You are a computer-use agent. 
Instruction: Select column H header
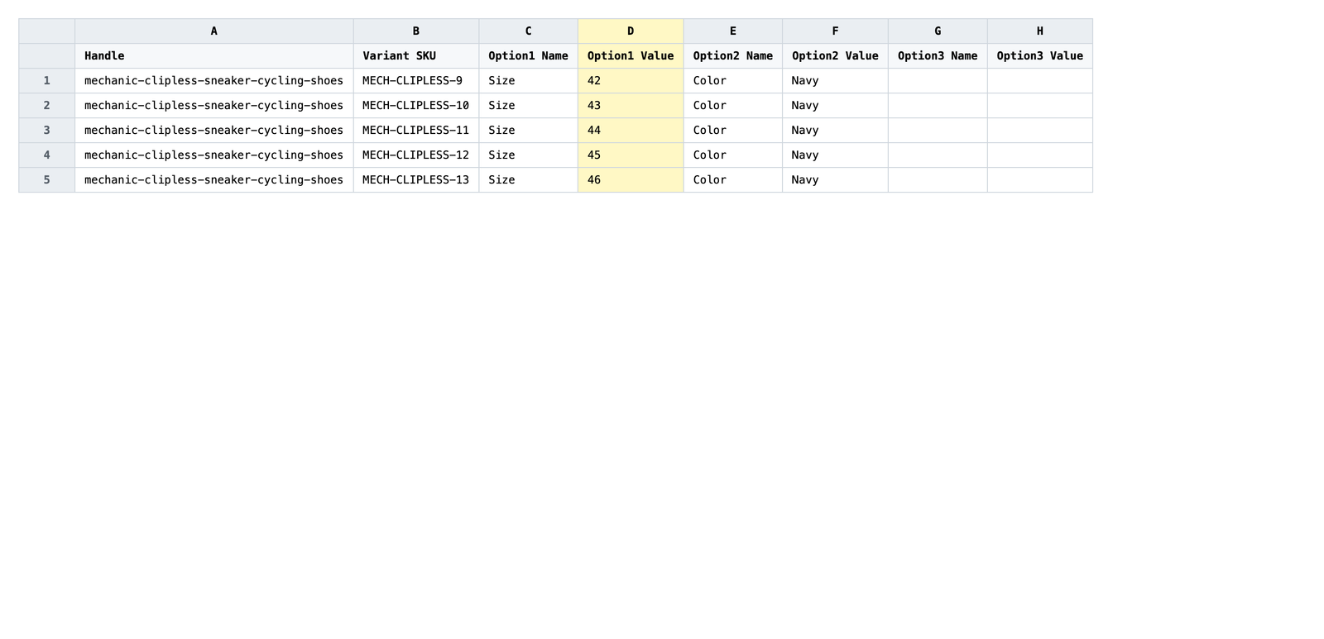pyautogui.click(x=1040, y=31)
